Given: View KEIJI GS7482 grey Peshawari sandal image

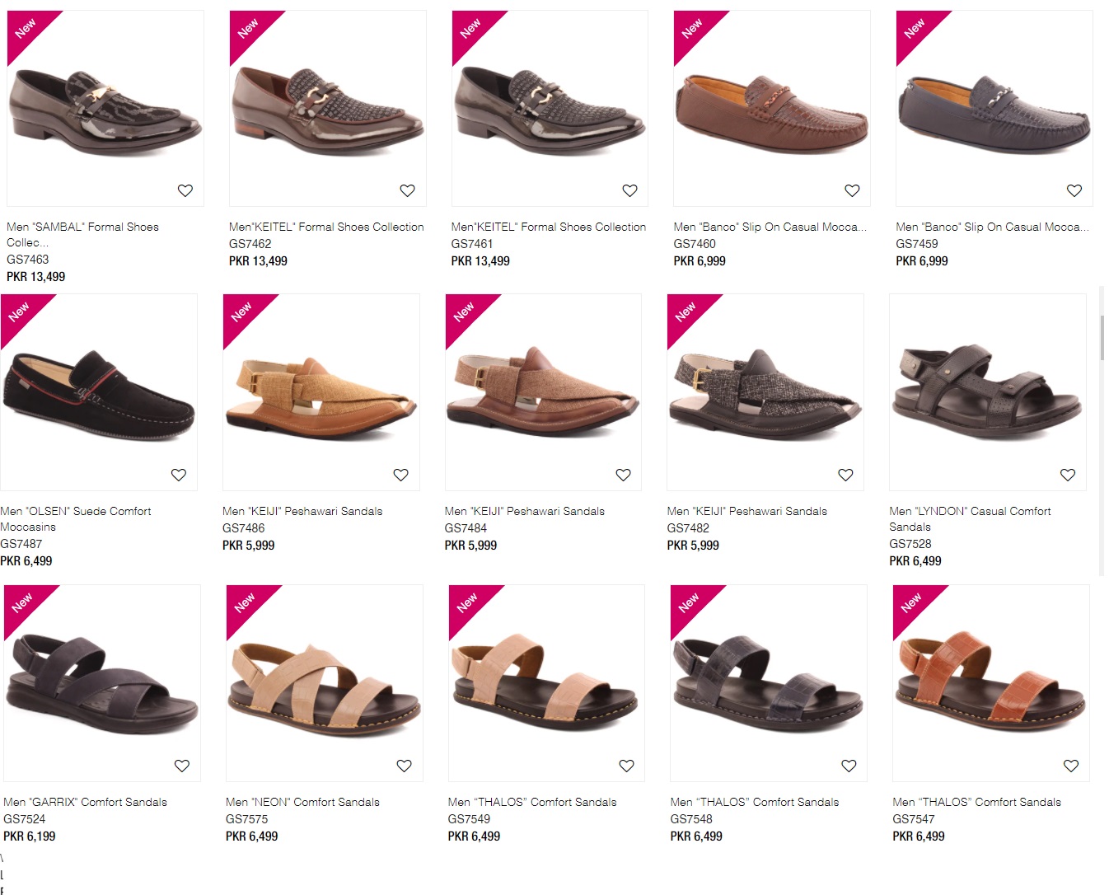Looking at the screenshot, I should click(x=765, y=392).
